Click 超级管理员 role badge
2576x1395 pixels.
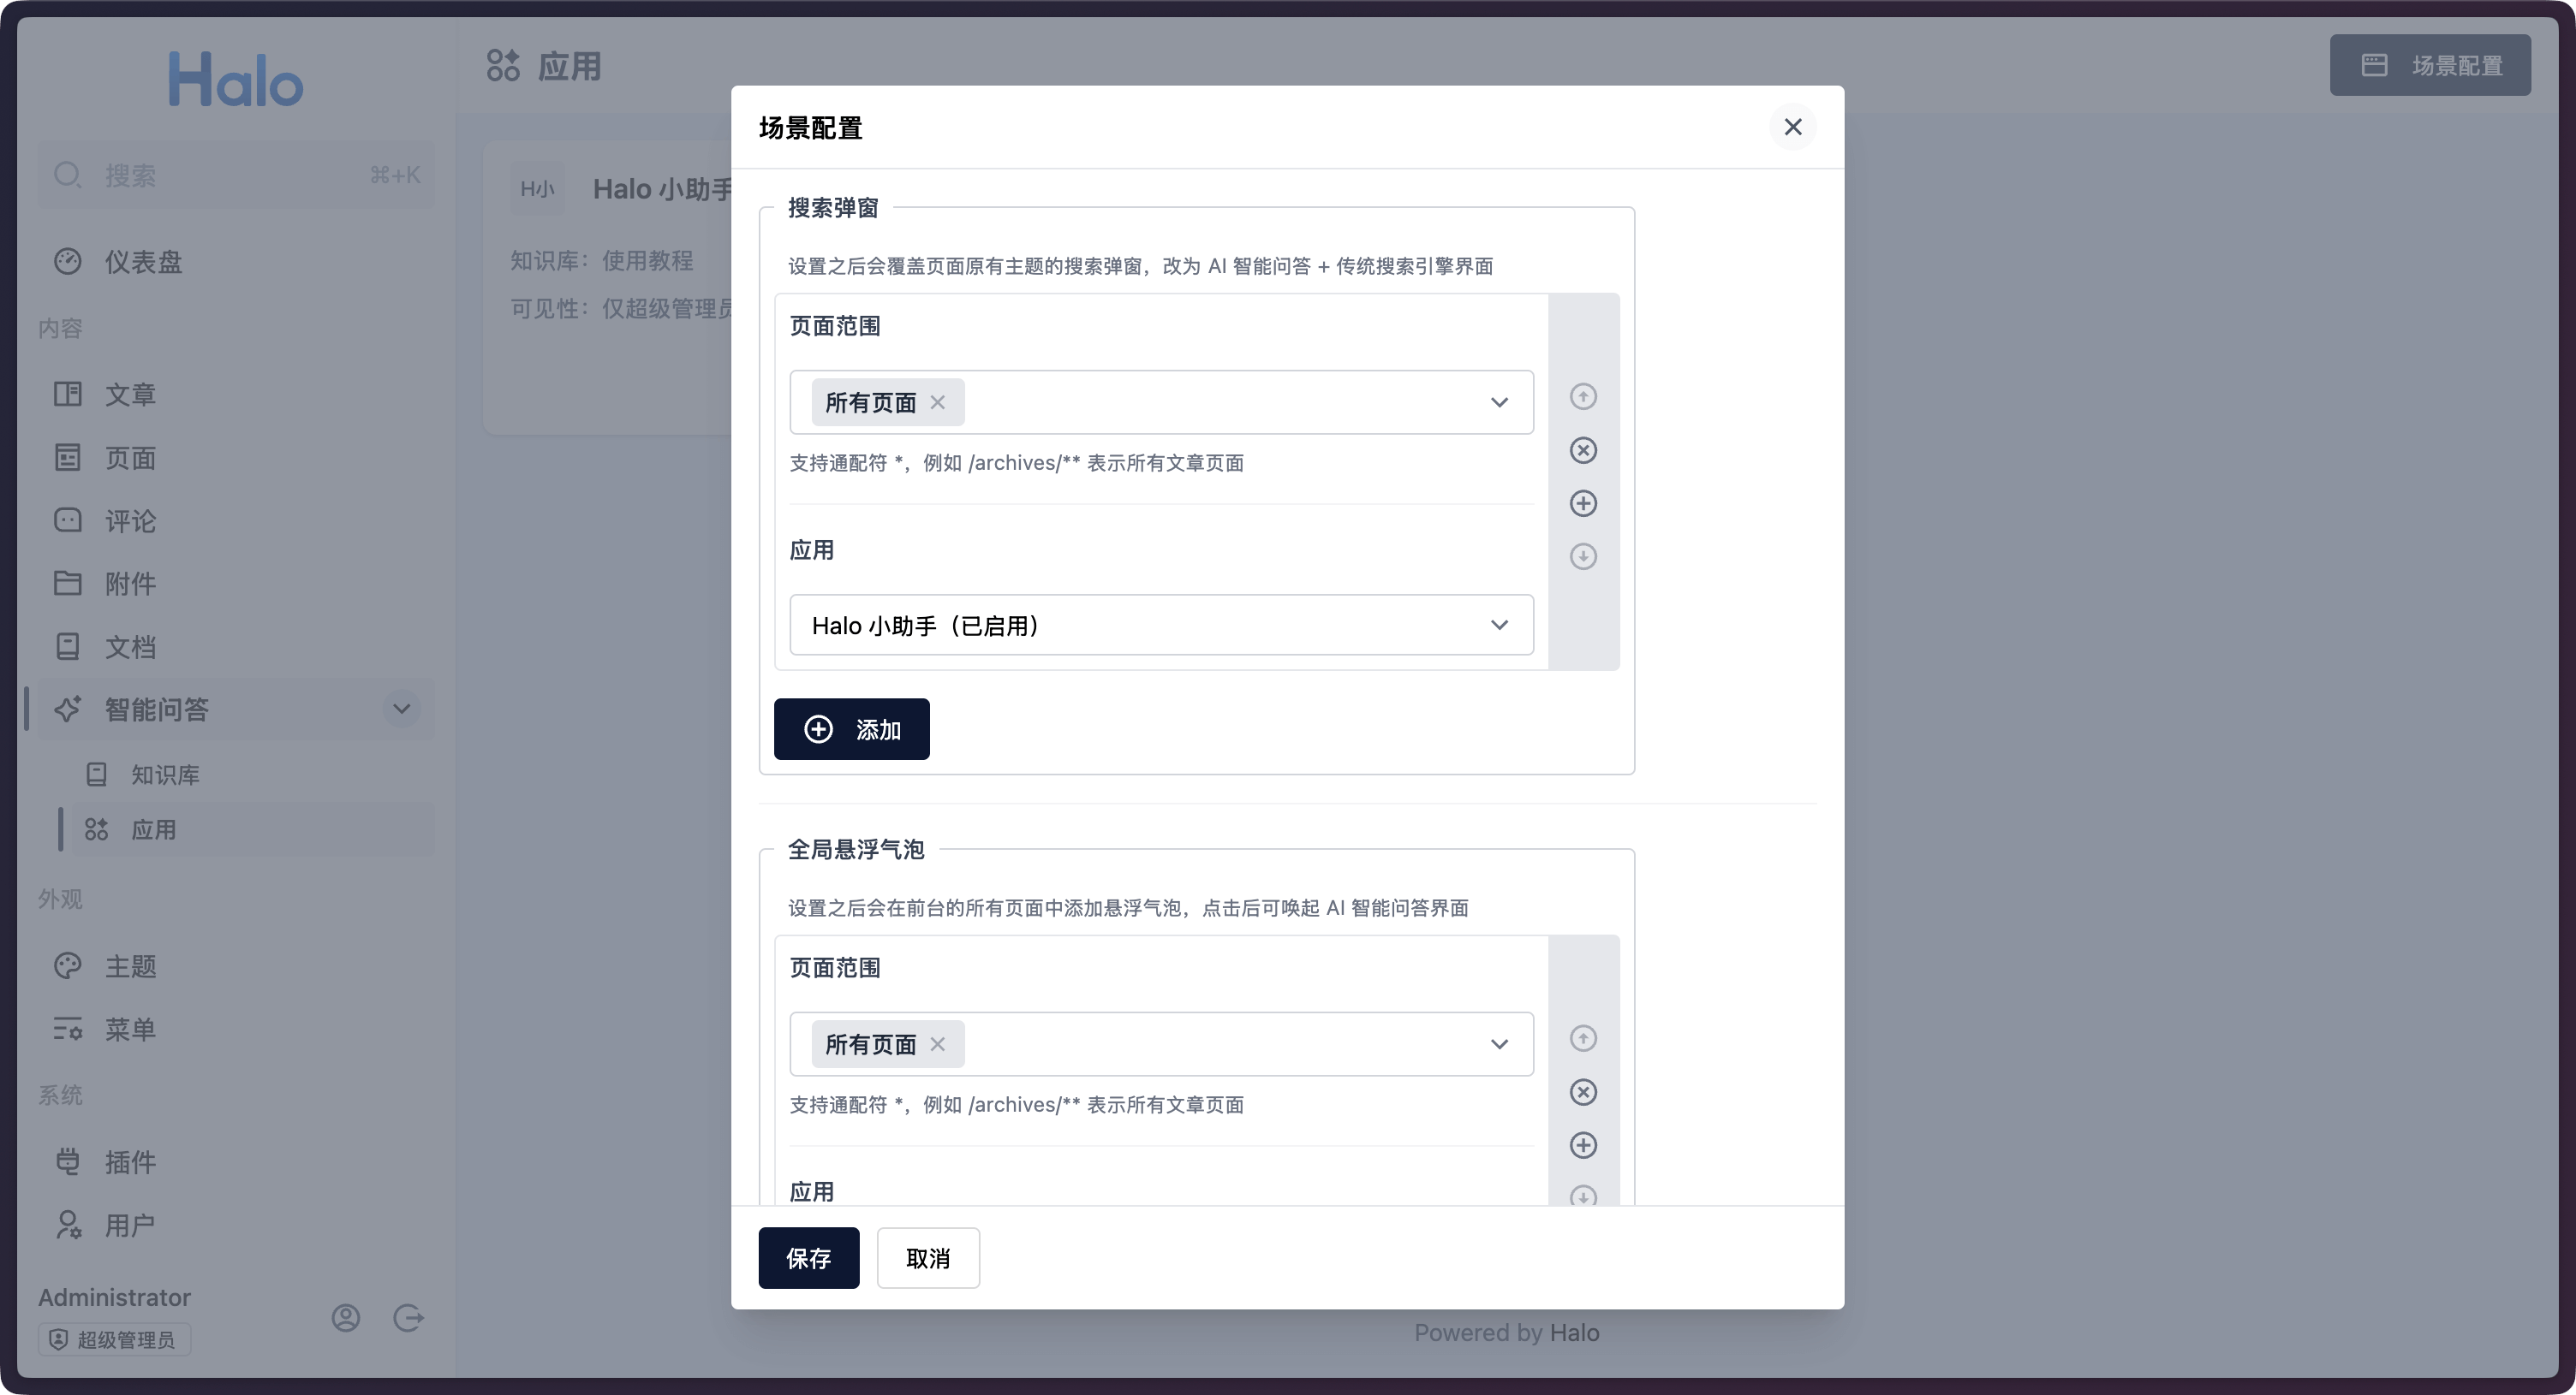point(114,1339)
